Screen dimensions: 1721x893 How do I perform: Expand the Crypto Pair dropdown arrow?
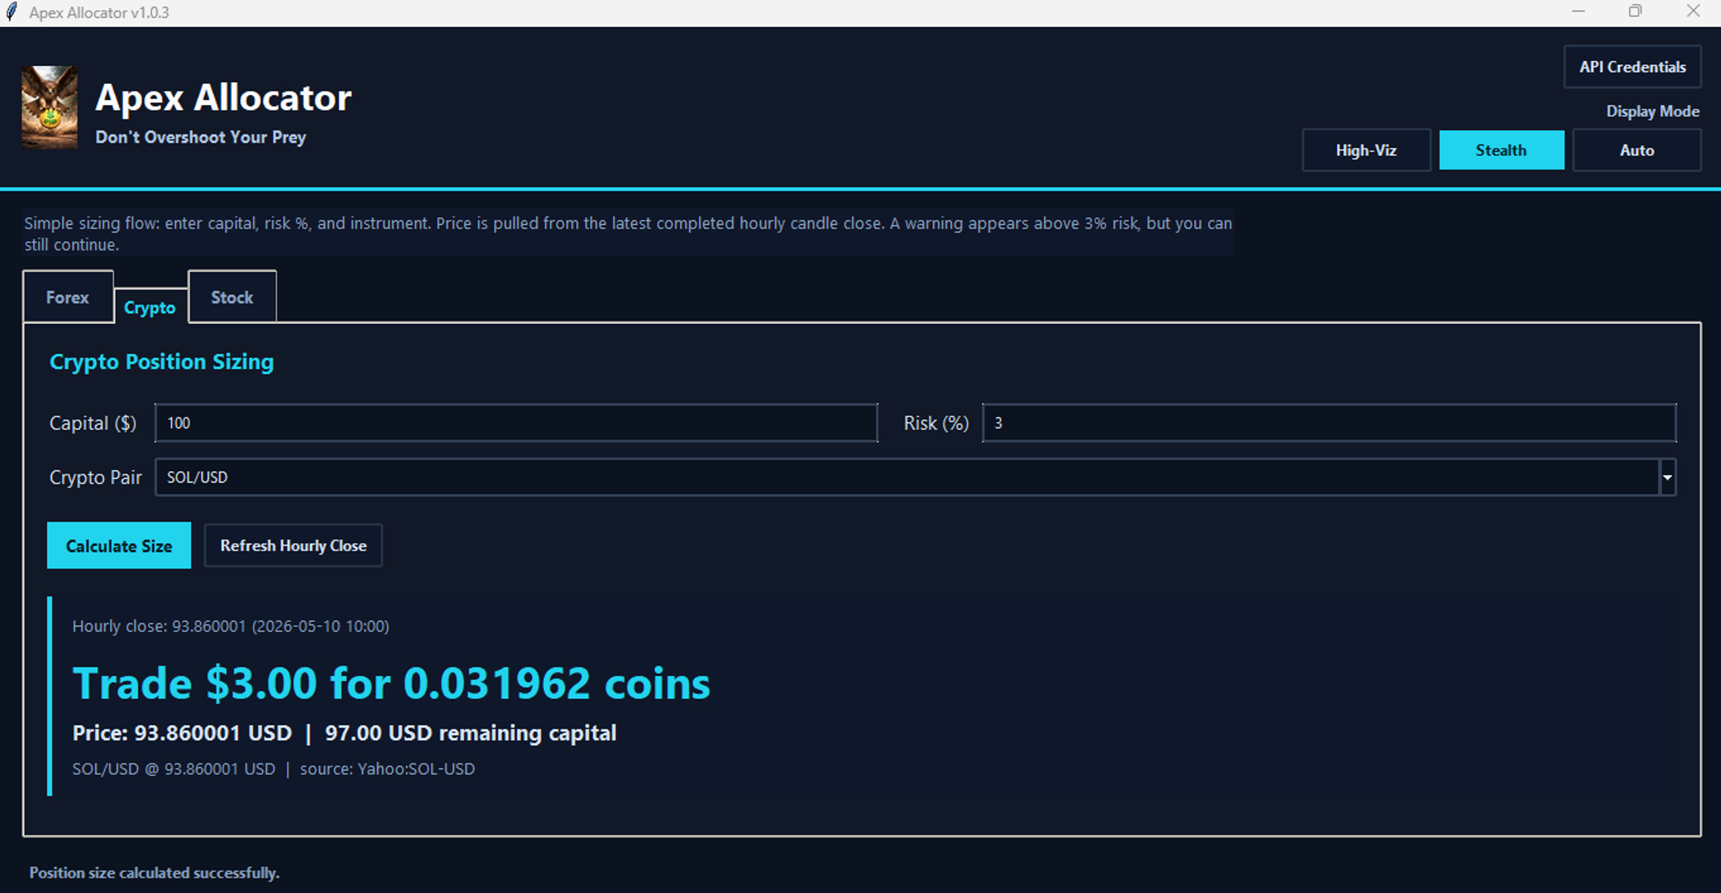pyautogui.click(x=1667, y=477)
